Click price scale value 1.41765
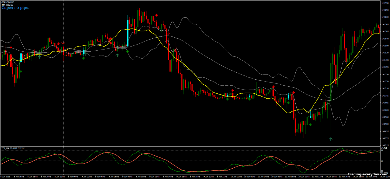Screen dimensions: 390x179 tap(385, 25)
